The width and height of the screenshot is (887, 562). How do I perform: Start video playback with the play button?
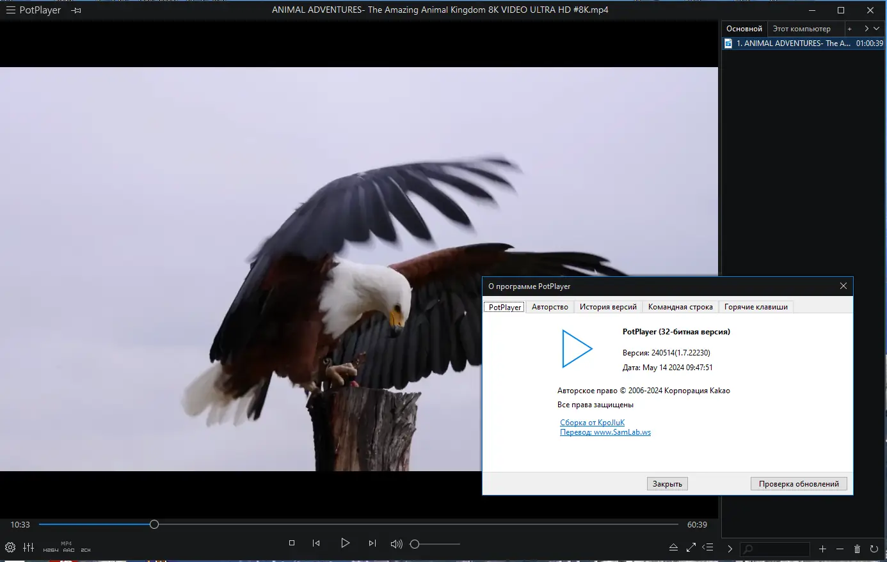point(345,543)
